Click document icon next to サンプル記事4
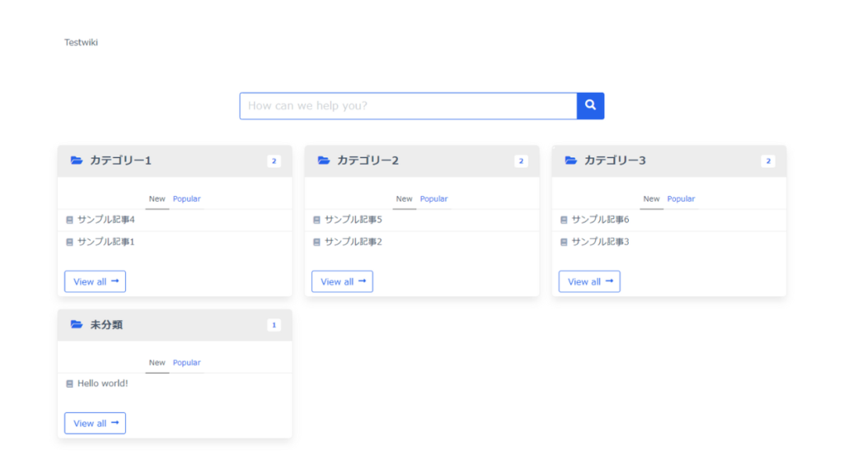Viewport: 844px width, 474px height. [x=69, y=220]
